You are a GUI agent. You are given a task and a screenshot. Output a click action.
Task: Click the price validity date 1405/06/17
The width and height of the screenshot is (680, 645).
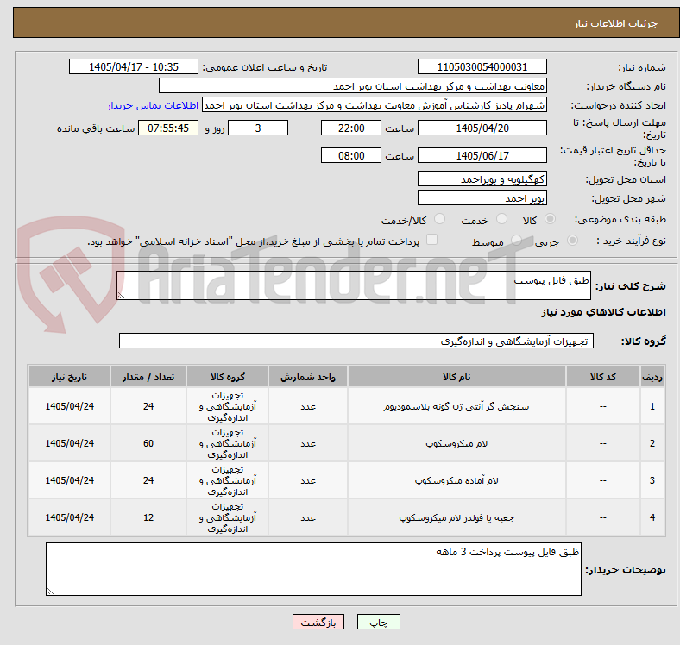pos(482,155)
